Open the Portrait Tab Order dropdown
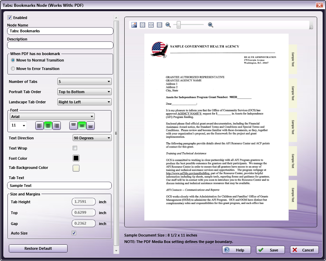 tap(85, 91)
